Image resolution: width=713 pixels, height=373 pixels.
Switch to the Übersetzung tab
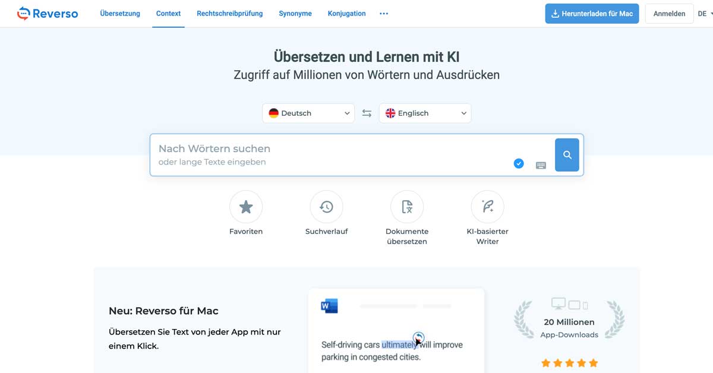tap(119, 13)
